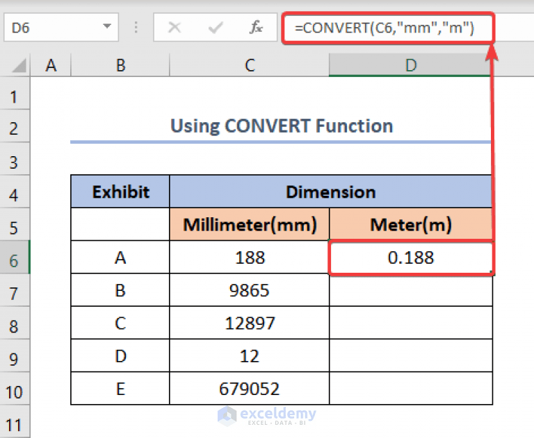Select empty Meter cell in row 9

[411, 355]
